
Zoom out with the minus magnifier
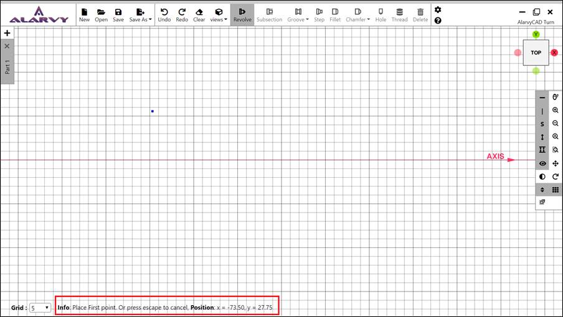click(x=556, y=124)
